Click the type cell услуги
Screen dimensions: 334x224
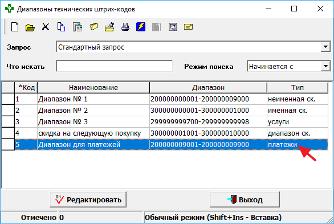pyautogui.click(x=298, y=122)
